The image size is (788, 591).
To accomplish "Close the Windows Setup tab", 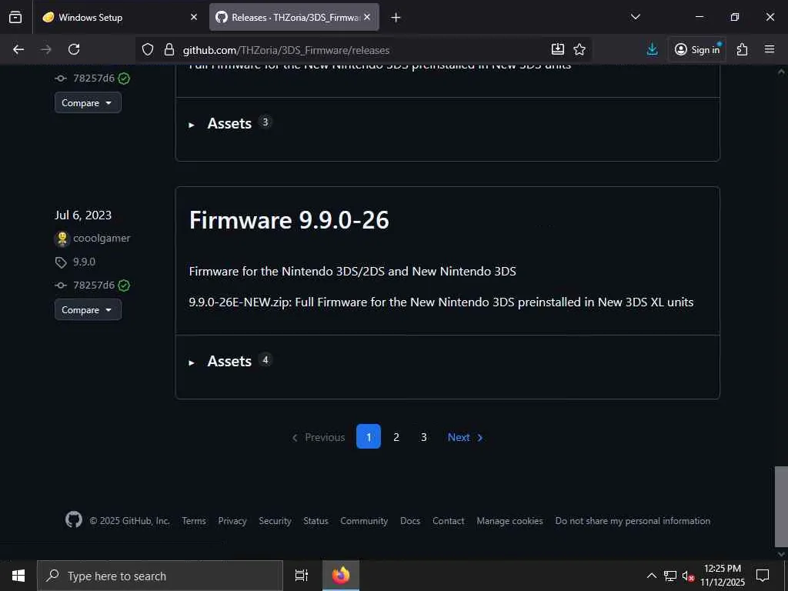I will [x=194, y=17].
